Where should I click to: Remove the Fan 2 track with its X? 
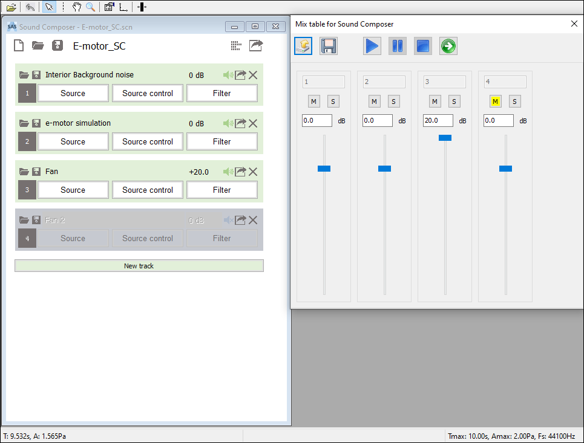(252, 220)
